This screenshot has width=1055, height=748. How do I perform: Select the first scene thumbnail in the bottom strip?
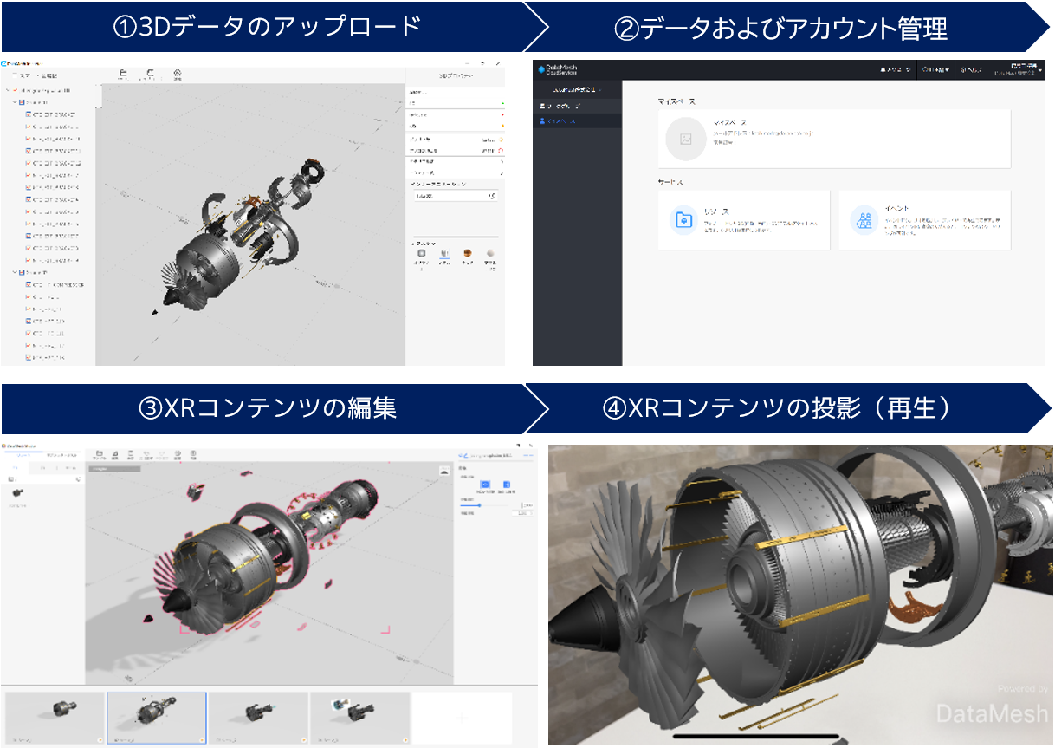[x=54, y=718]
